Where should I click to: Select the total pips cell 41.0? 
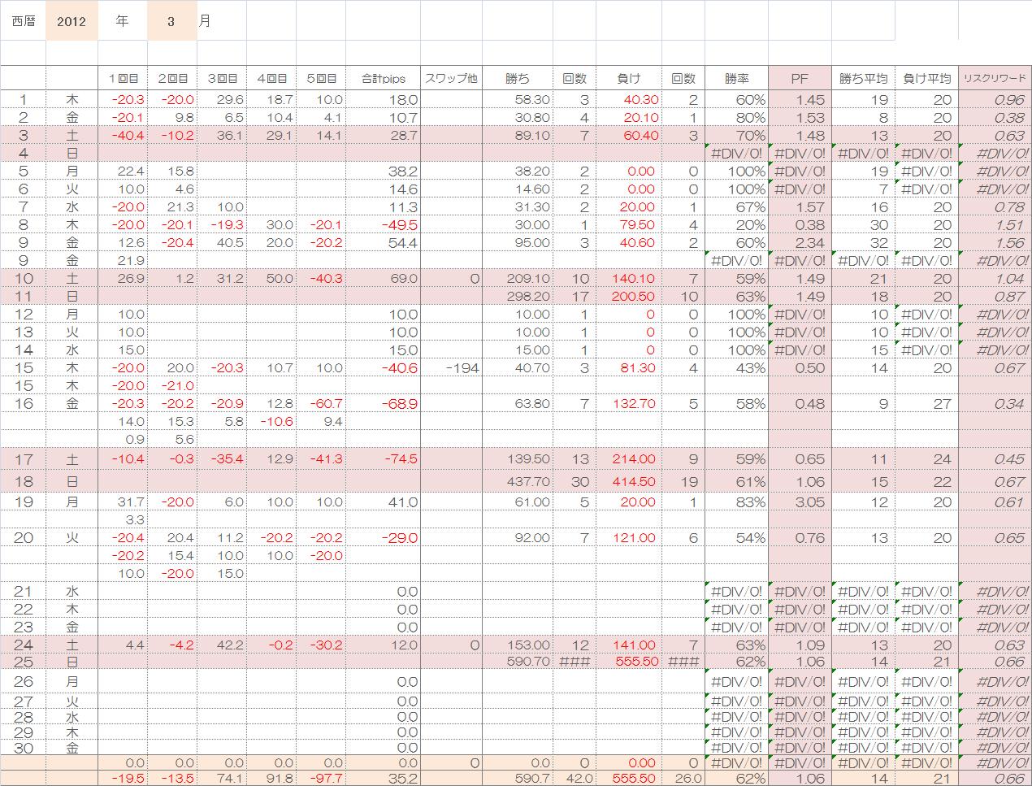tap(384, 502)
